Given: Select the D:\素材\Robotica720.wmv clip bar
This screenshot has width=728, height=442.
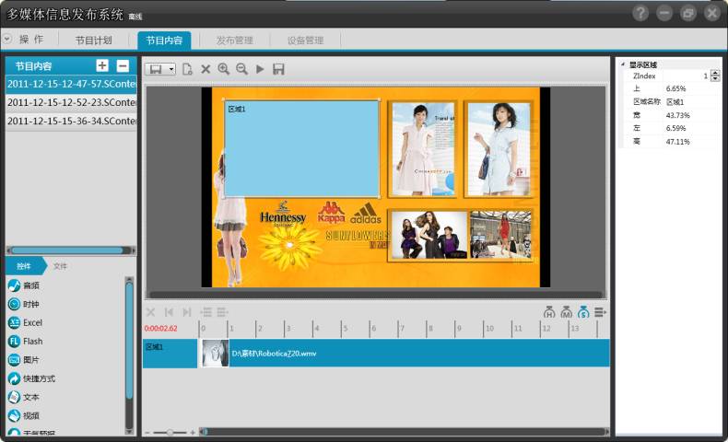Looking at the screenshot, I should click(x=419, y=354).
